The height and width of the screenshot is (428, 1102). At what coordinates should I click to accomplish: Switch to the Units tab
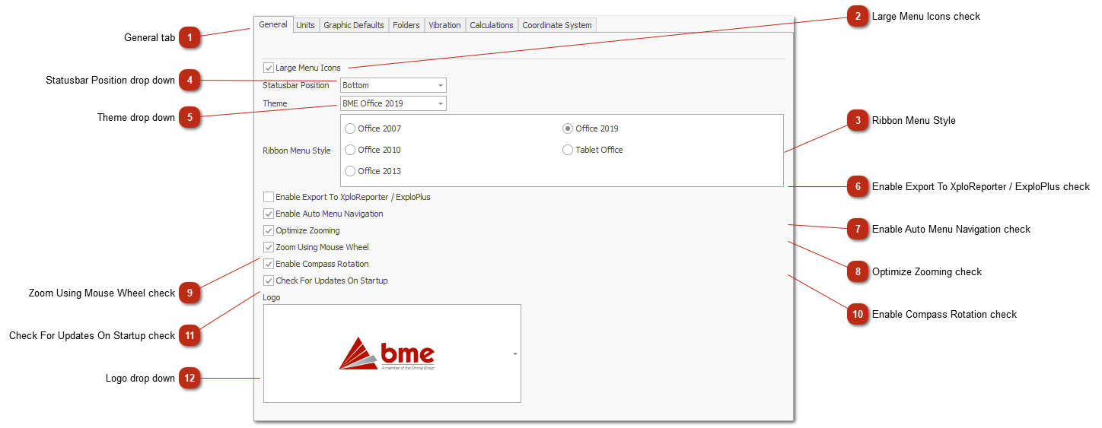coord(305,25)
